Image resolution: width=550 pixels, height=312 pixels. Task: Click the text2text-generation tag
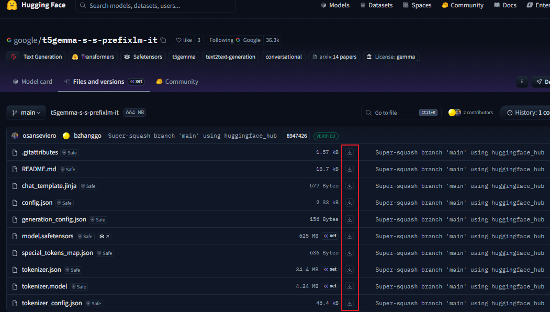[230, 57]
